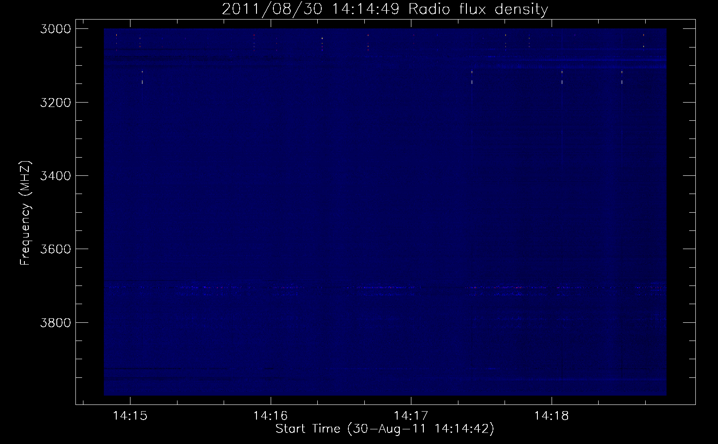Viewport: 718px width, 444px height.
Task: Click the 3000 frequency tick label
Action: (x=55, y=29)
